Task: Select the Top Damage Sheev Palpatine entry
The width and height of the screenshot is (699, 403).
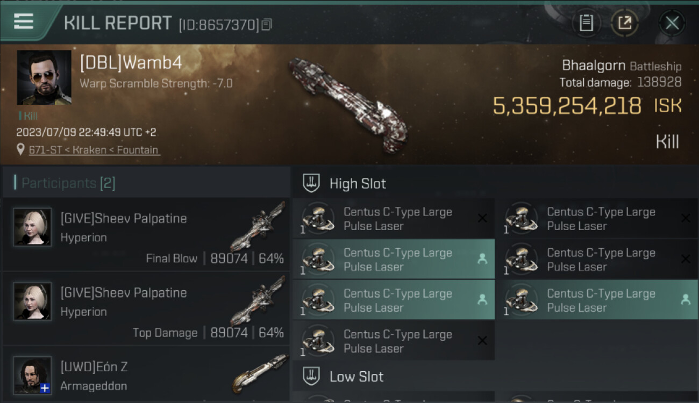Action: (145, 308)
